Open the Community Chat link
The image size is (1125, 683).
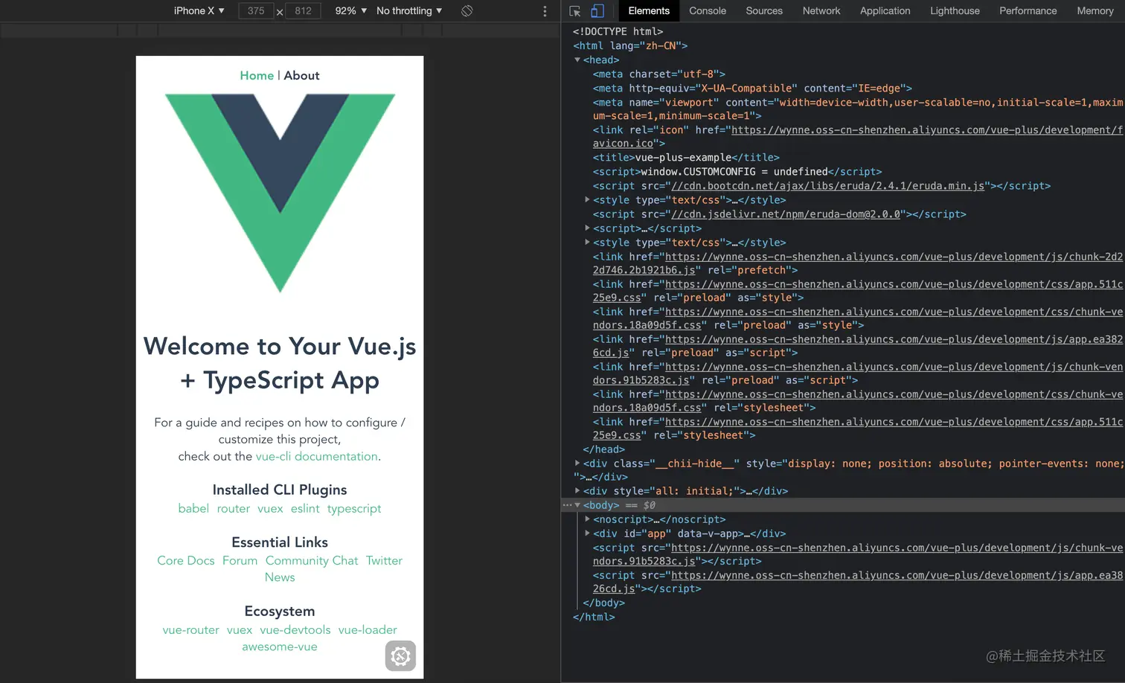[x=312, y=560]
